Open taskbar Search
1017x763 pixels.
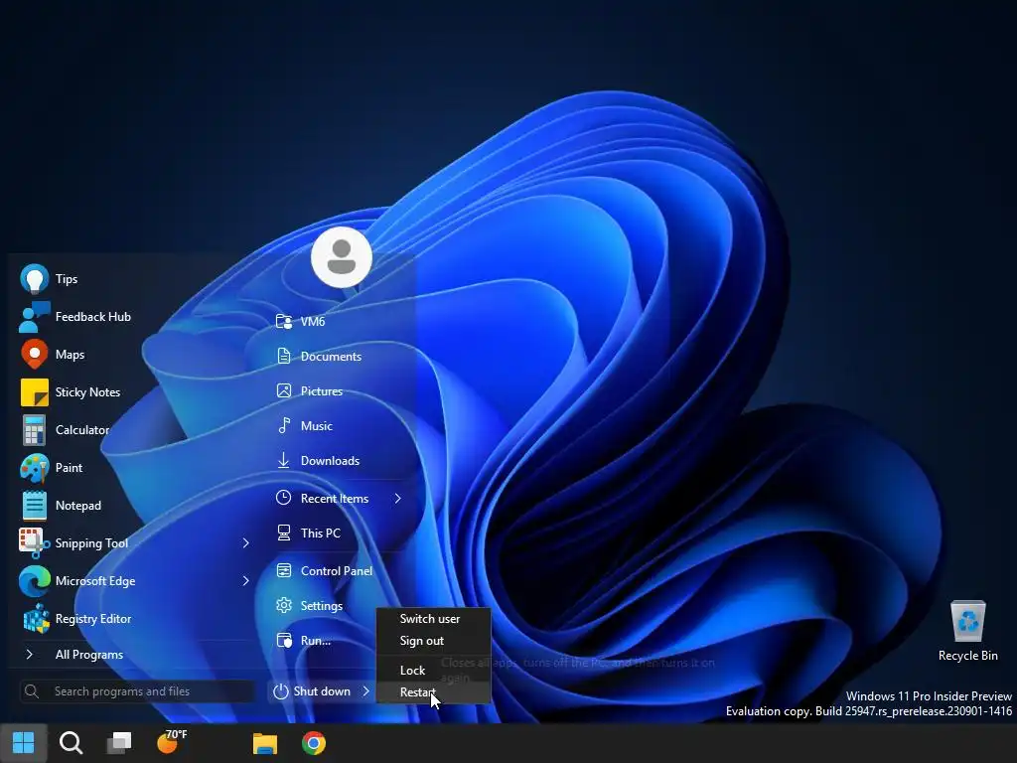71,743
